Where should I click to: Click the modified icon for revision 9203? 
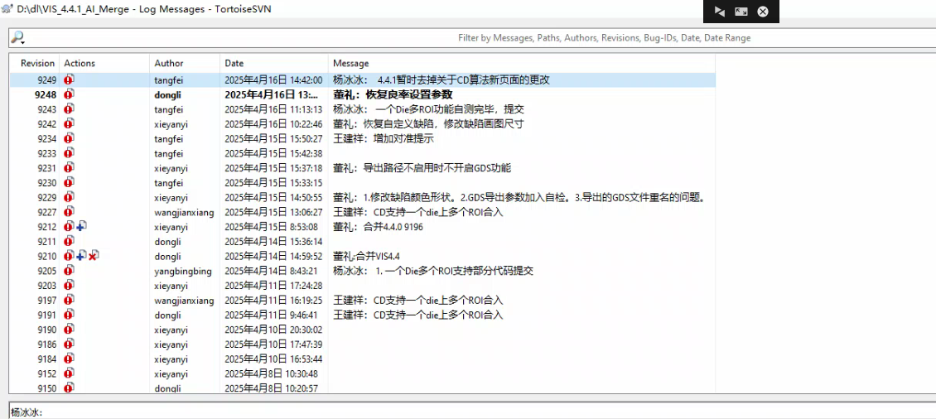click(69, 286)
